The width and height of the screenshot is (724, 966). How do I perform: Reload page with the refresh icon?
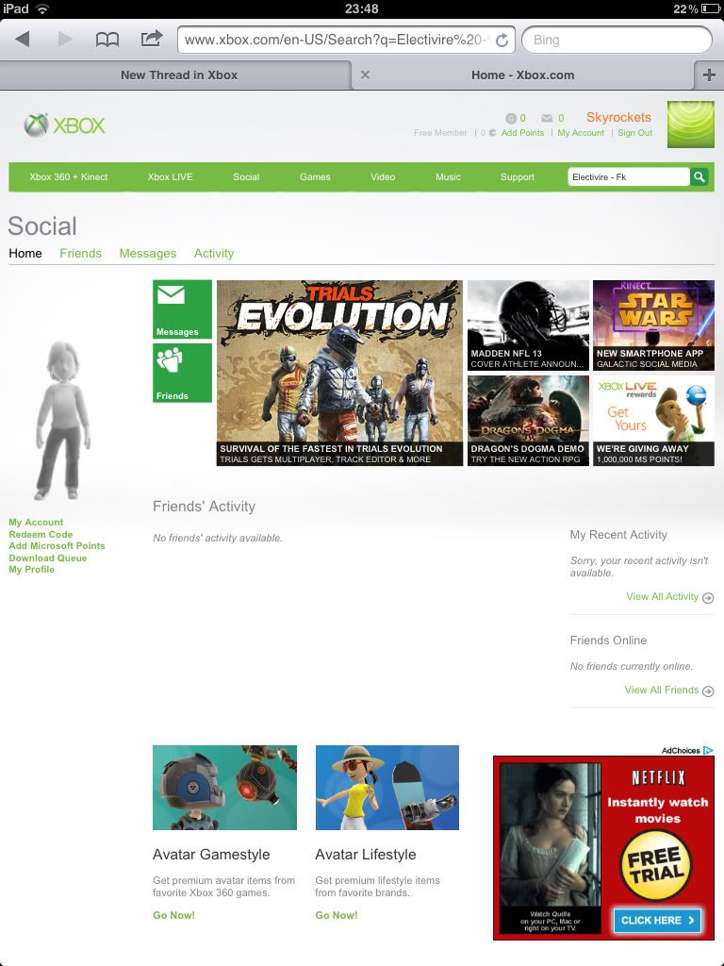pyautogui.click(x=502, y=40)
